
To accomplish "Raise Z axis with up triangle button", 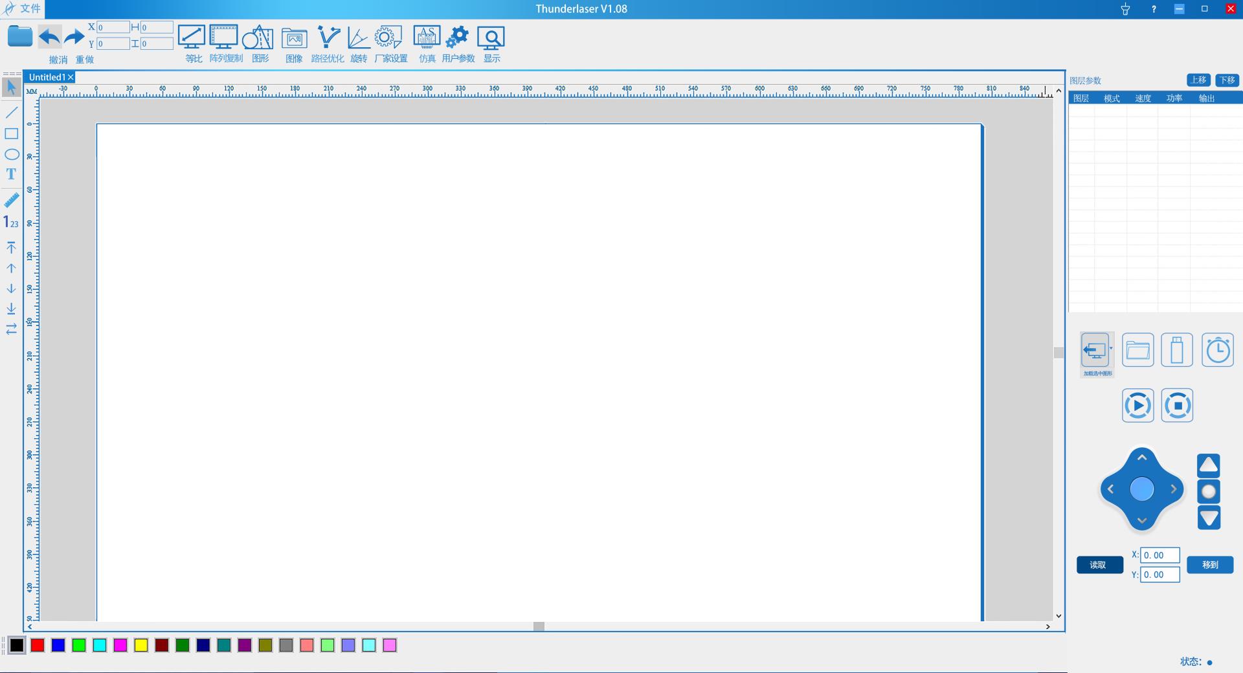I will coord(1209,465).
